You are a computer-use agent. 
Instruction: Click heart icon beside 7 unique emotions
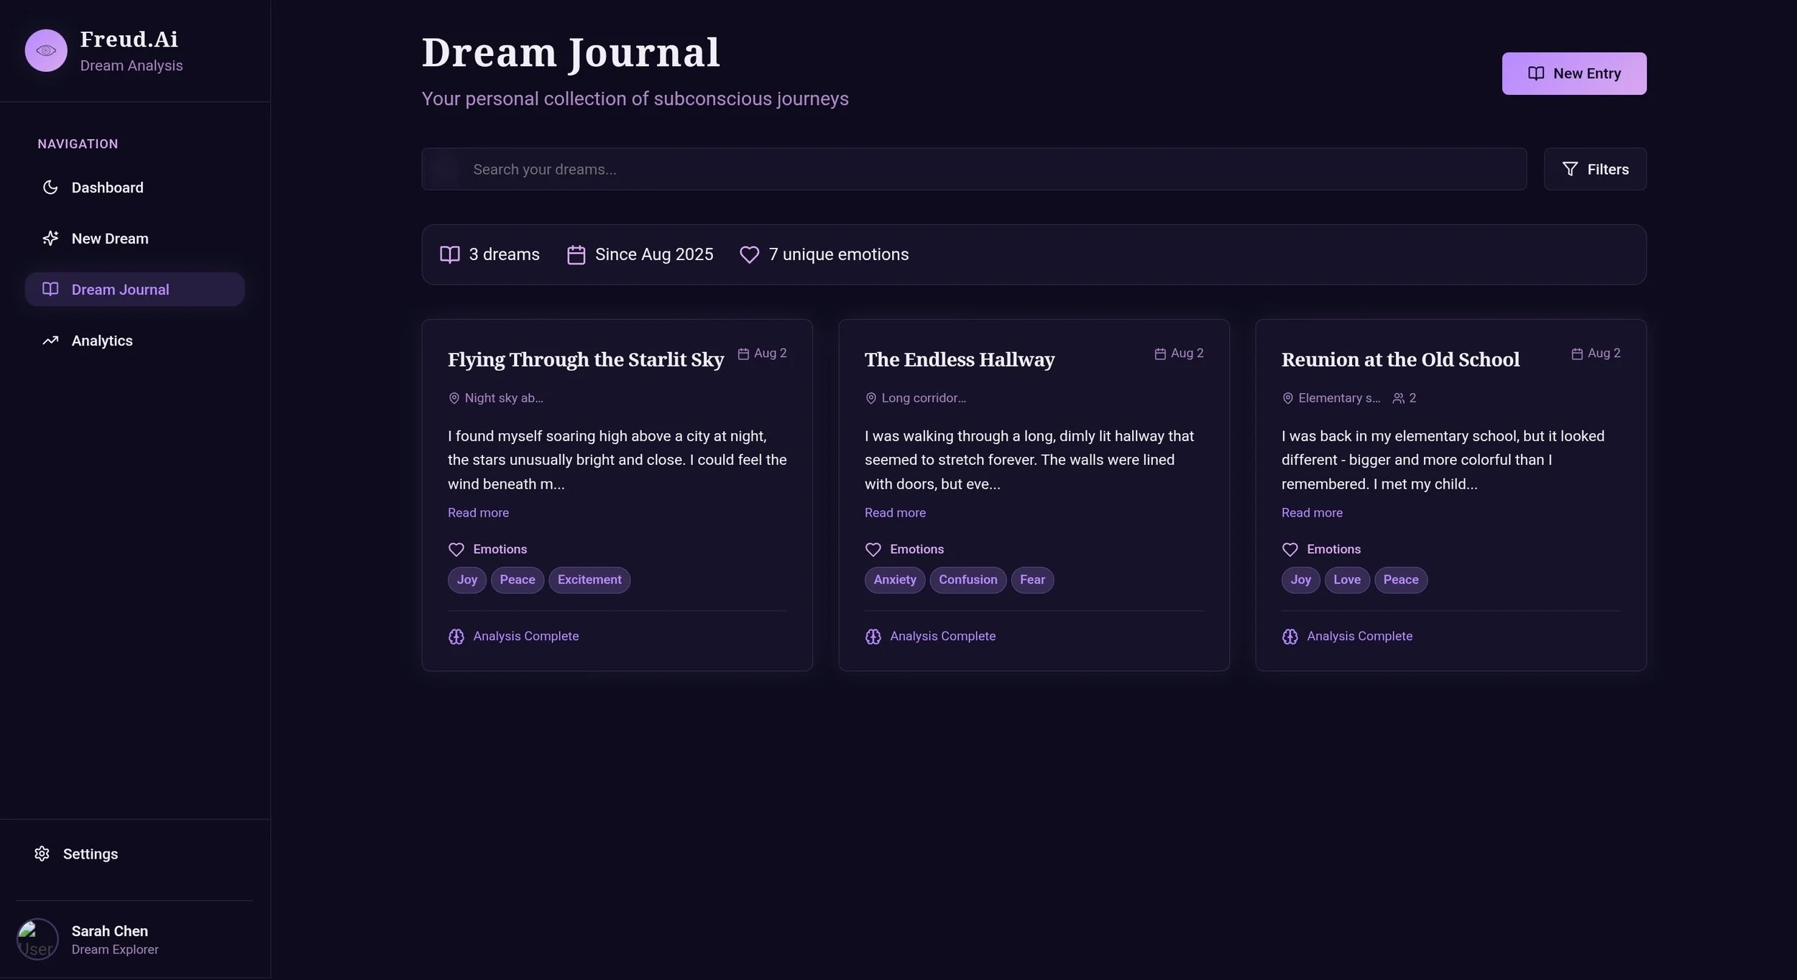coord(749,255)
